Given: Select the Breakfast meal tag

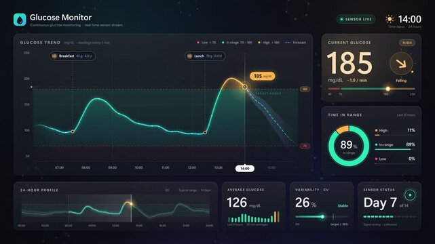Looking at the screenshot, I should coord(73,56).
